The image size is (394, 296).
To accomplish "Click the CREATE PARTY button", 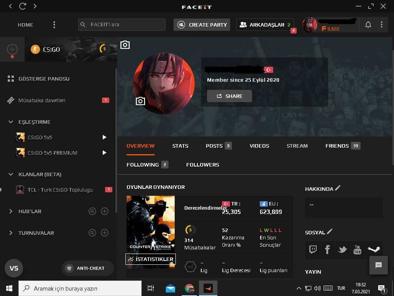I will click(202, 25).
